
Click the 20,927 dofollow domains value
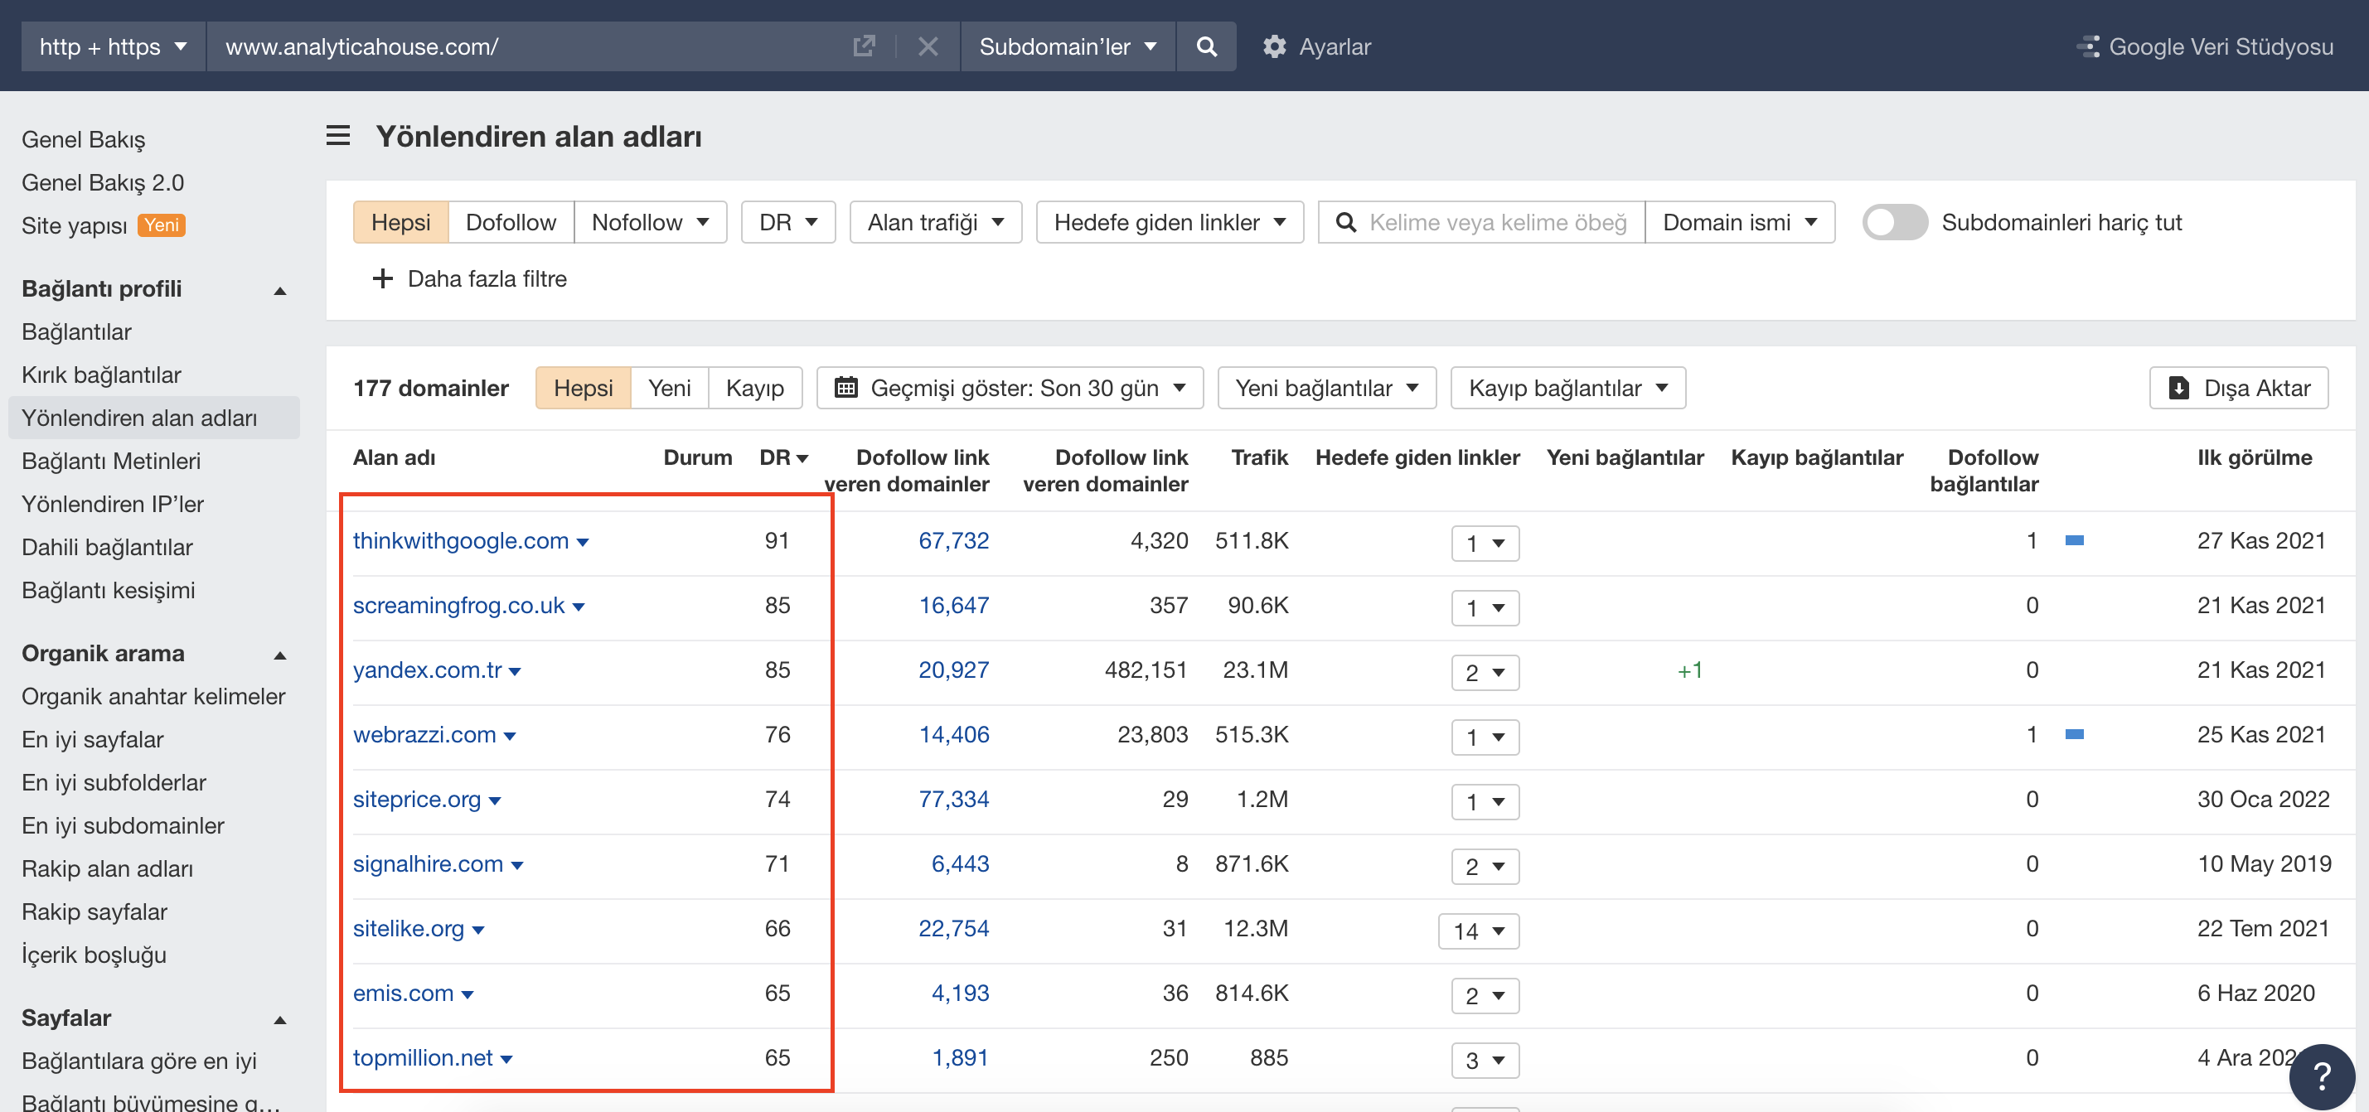point(954,670)
